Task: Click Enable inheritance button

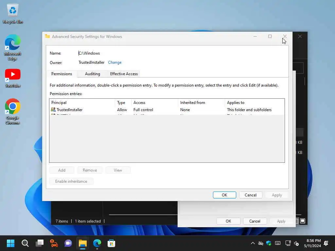Action: (x=71, y=181)
